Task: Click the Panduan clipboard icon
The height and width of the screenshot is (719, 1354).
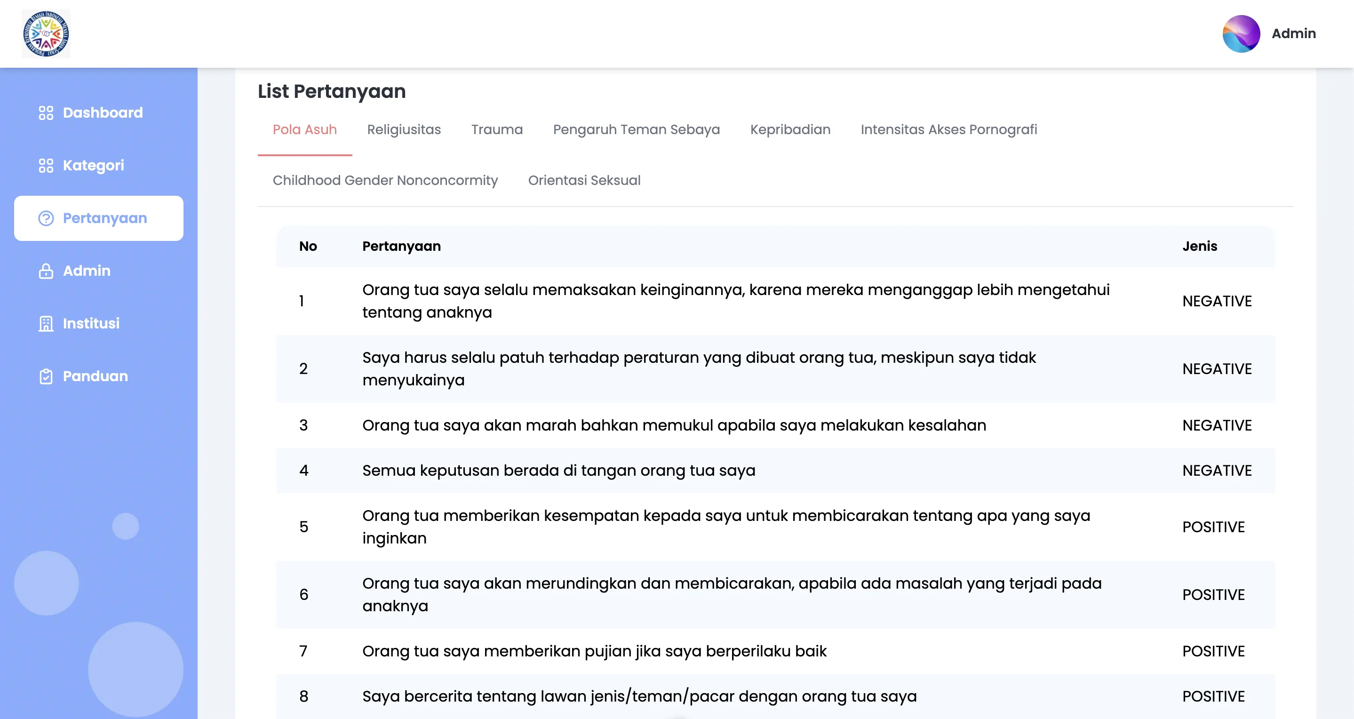Action: 46,376
